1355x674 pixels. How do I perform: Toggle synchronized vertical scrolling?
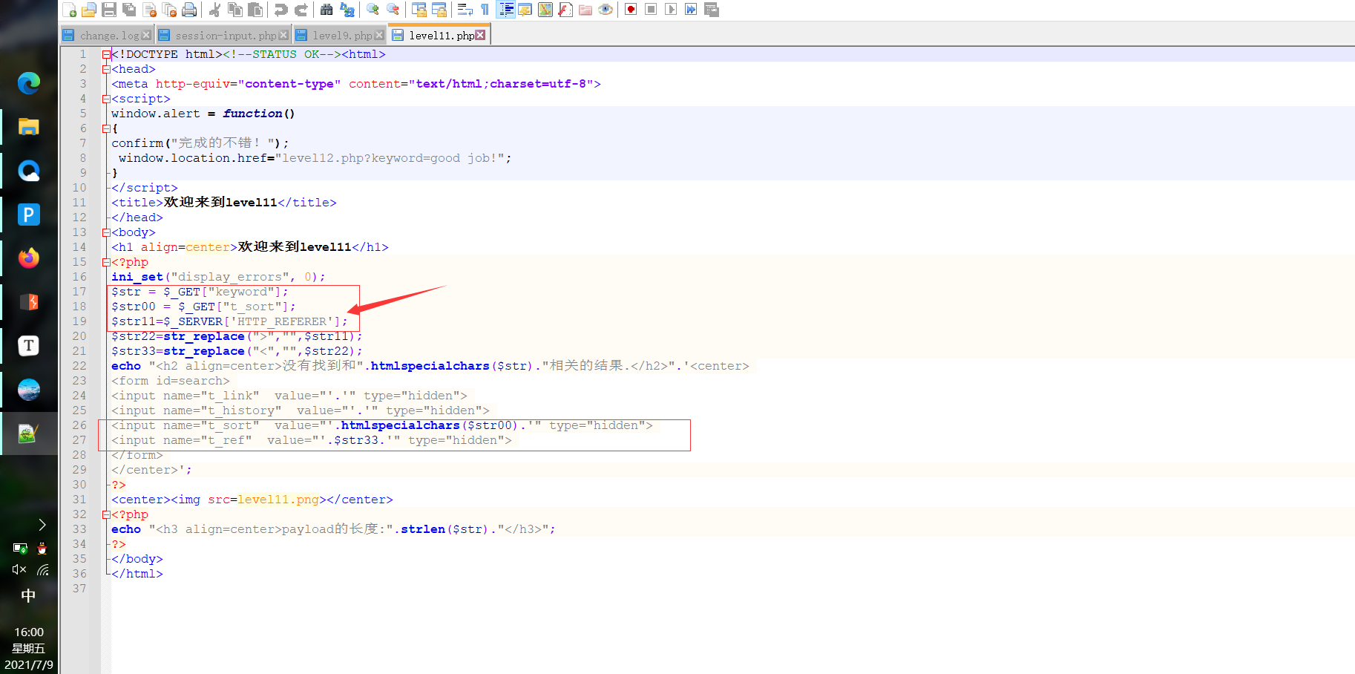tap(419, 10)
